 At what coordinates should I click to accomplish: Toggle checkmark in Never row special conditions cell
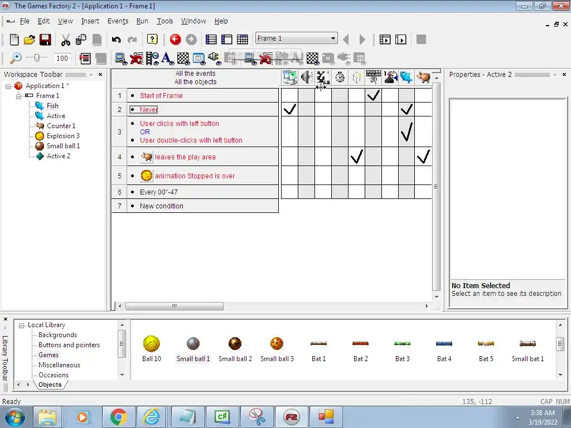[289, 109]
